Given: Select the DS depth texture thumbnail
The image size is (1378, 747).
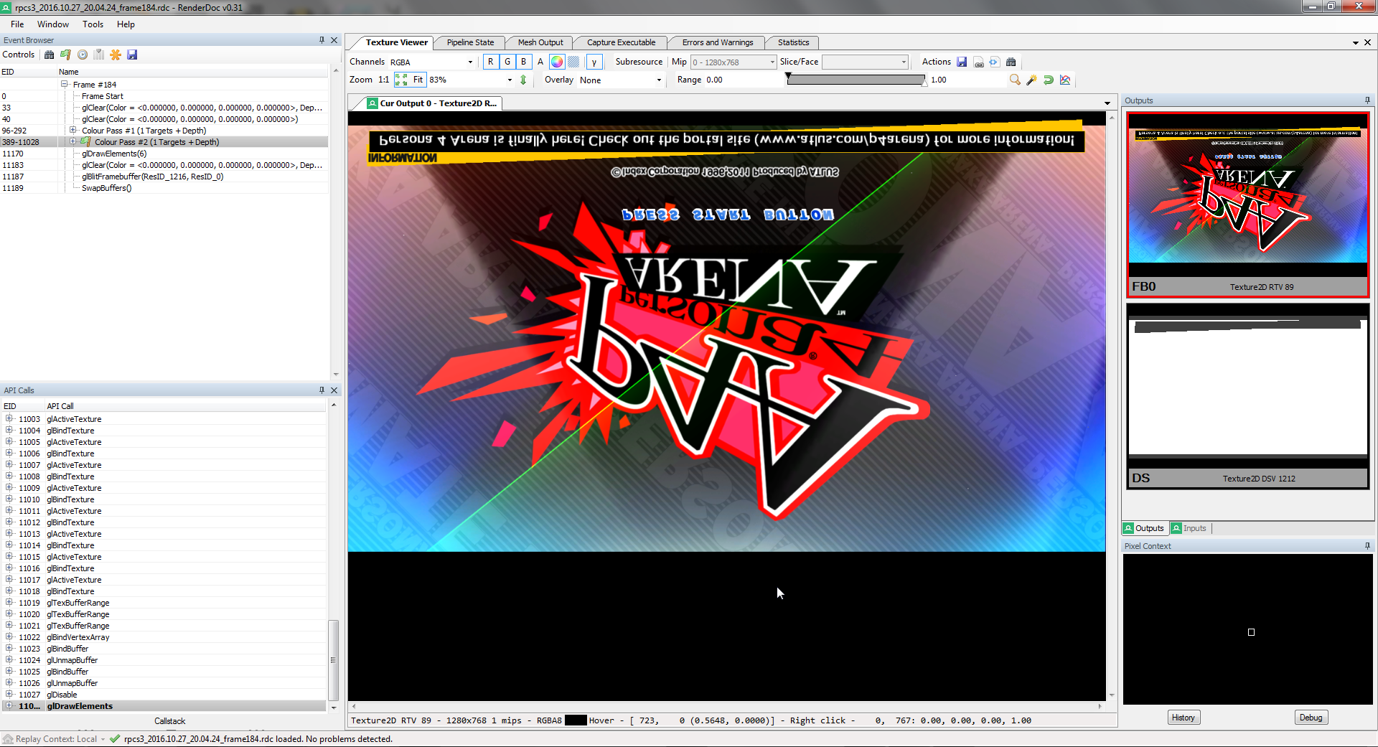Looking at the screenshot, I should pos(1247,395).
